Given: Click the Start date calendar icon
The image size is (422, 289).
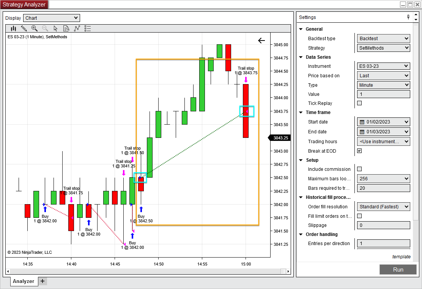Looking at the screenshot, I should tap(362, 122).
